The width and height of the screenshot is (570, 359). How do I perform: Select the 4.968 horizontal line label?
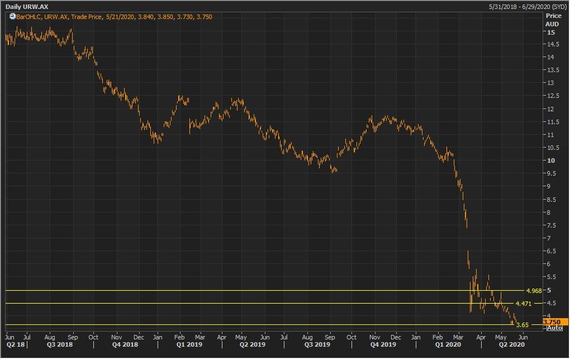point(534,290)
